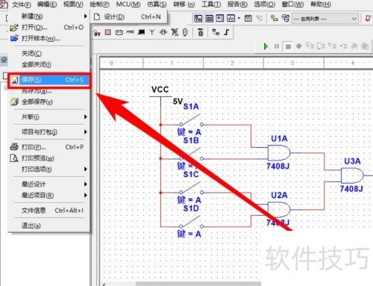Open the in-use list combo box
The width and height of the screenshot is (373, 286).
325,19
